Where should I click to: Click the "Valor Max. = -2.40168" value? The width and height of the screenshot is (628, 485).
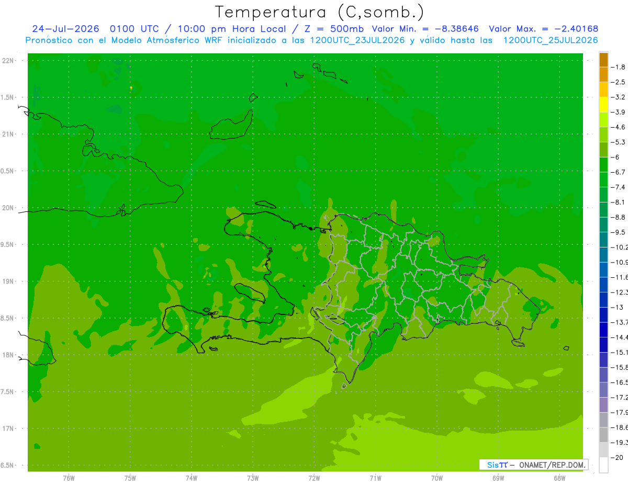pyautogui.click(x=543, y=29)
